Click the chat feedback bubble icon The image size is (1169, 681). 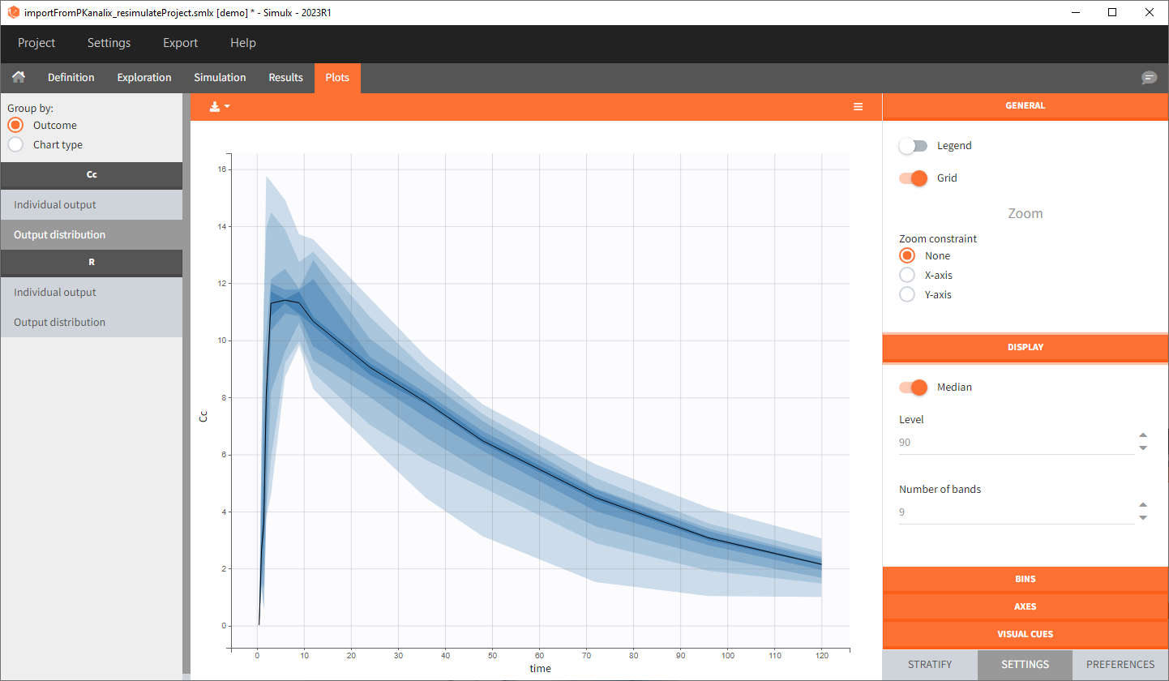[1149, 78]
